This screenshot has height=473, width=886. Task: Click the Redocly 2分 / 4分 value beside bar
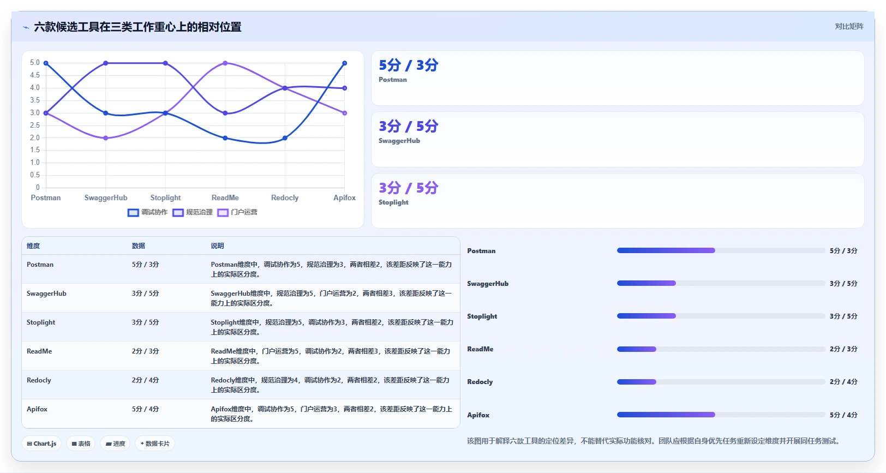tap(843, 382)
